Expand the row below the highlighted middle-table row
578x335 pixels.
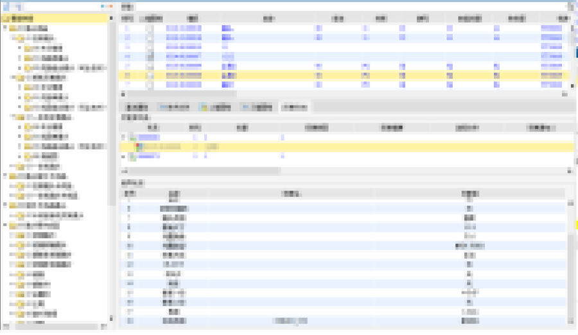click(x=123, y=156)
